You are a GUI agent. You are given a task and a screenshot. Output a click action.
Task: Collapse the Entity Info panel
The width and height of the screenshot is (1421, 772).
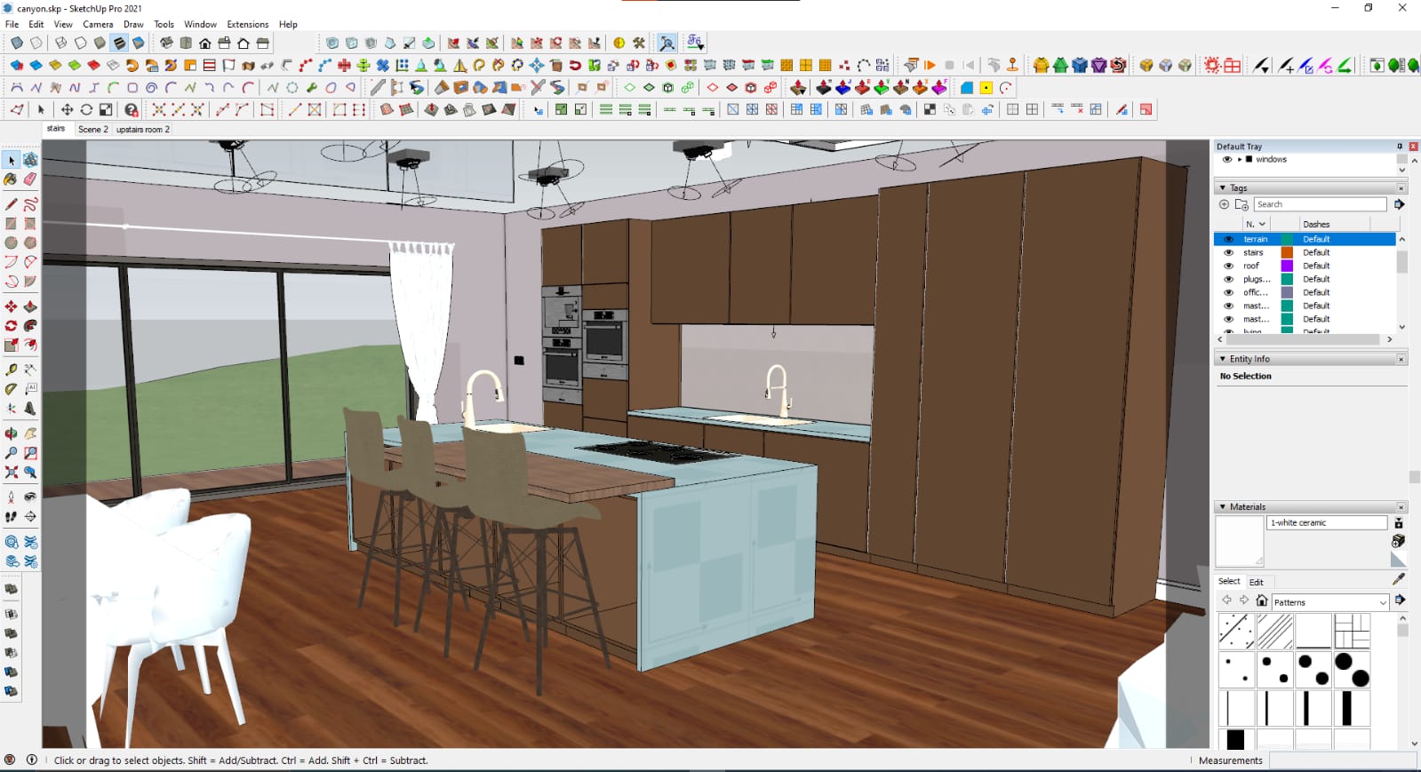click(x=1223, y=359)
